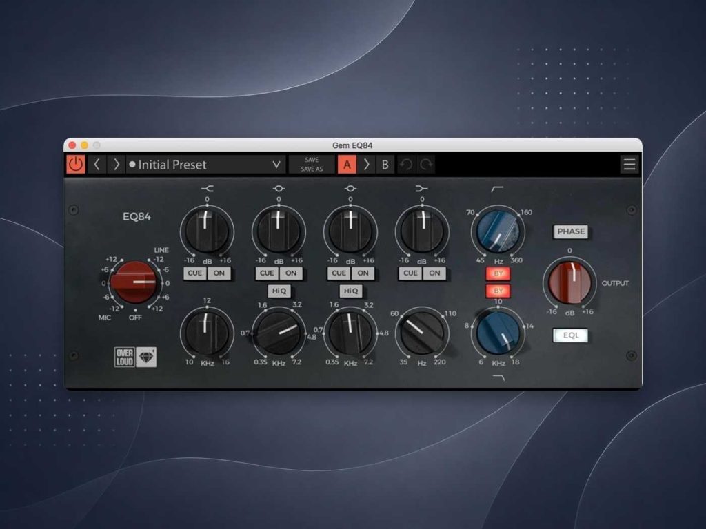Toggle CUE on the low shelf band
The height and width of the screenshot is (529, 706).
point(410,273)
